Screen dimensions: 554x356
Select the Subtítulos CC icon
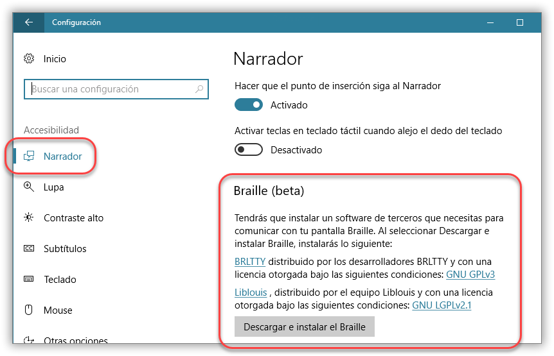coord(29,248)
